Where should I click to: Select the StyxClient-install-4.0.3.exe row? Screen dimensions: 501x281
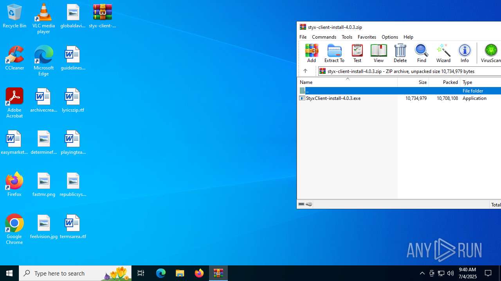coord(399,98)
